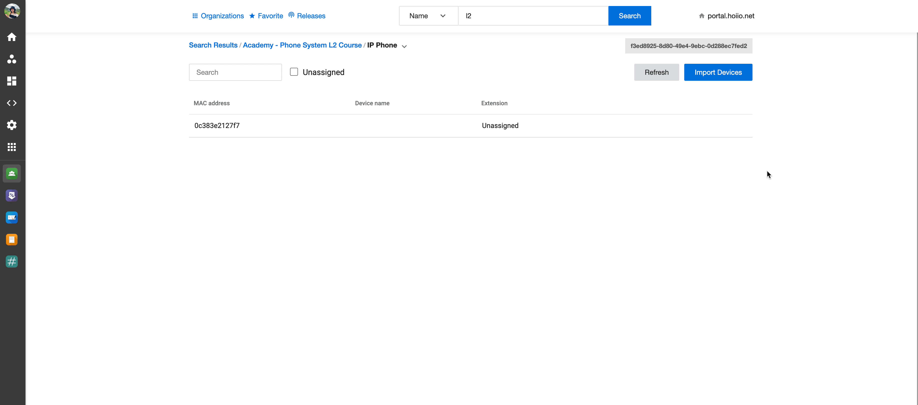Click the Extension column header
918x405 pixels.
click(494, 103)
